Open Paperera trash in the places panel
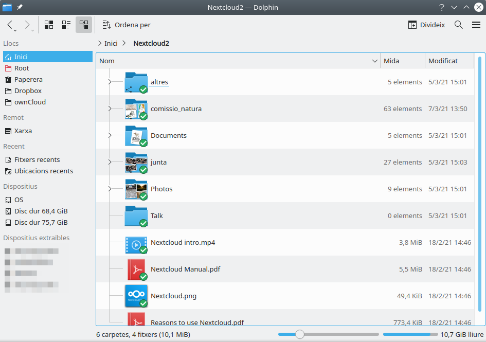Screen dimensions: 486x342 pyautogui.click(x=28, y=80)
